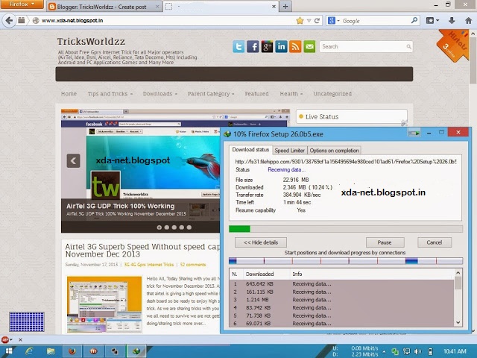Select connection row 1 with 643.642 KB
The image size is (477, 358).
pos(341,283)
